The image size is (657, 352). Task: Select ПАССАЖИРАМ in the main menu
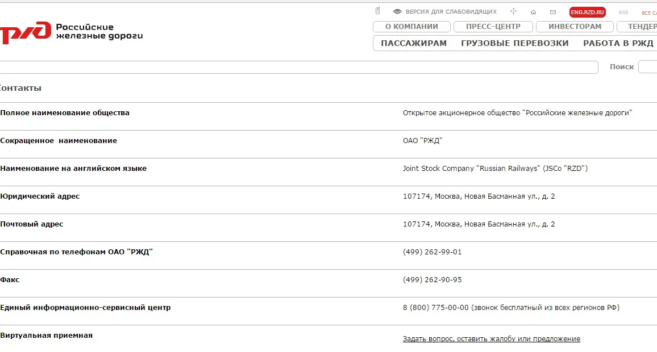[414, 43]
